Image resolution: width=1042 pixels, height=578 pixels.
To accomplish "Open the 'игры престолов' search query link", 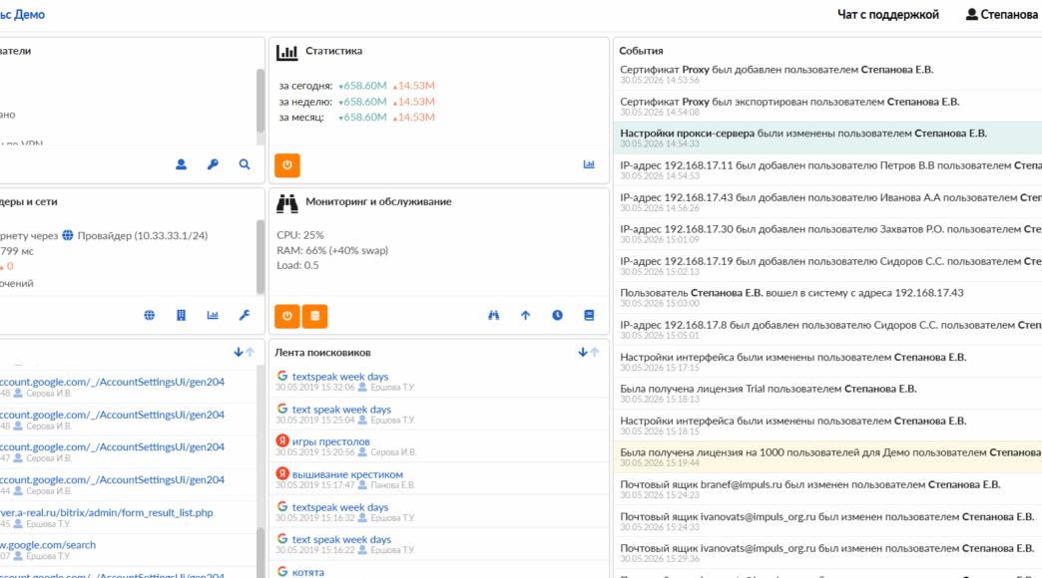I will 330,441.
